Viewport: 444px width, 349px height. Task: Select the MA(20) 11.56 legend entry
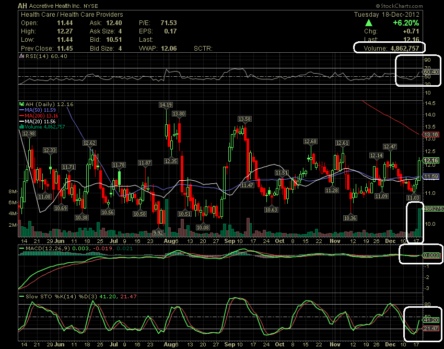click(x=38, y=121)
